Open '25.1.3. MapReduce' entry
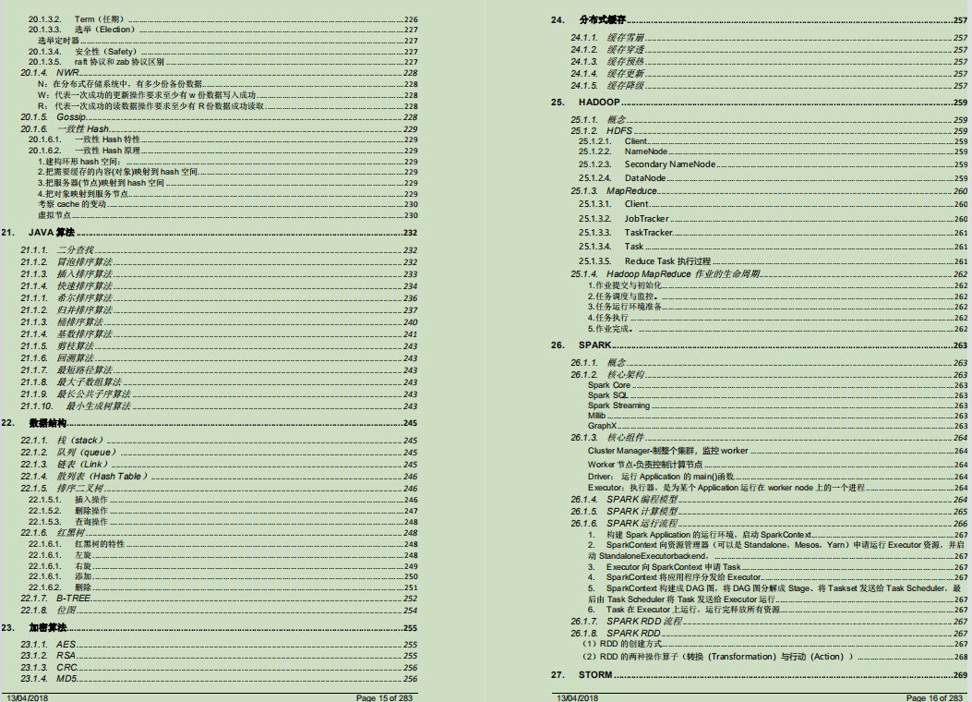The image size is (972, 702). click(x=769, y=191)
